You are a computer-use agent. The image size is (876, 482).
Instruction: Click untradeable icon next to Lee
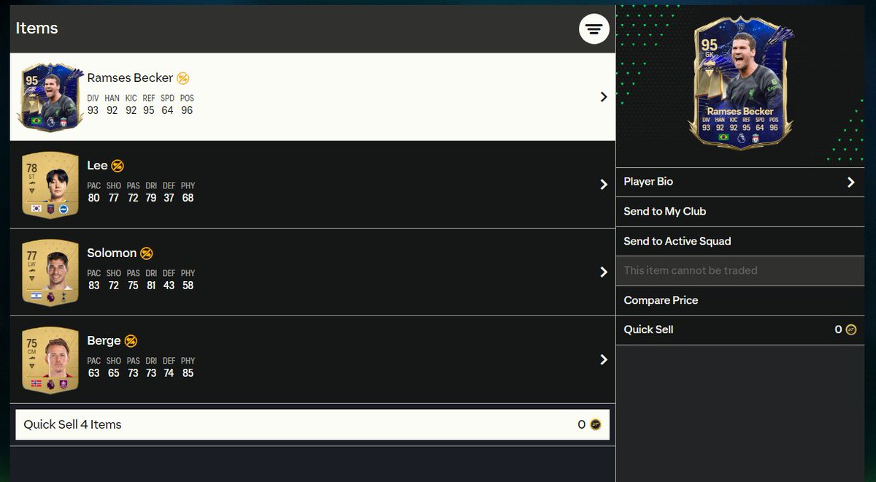[x=118, y=166]
